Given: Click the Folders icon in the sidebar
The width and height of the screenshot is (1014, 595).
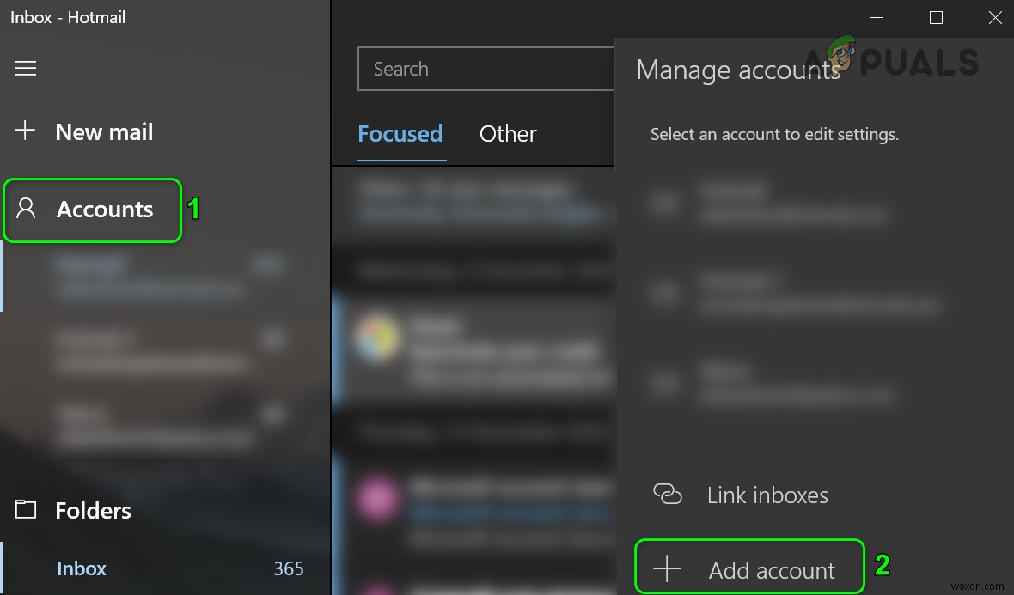Looking at the screenshot, I should pyautogui.click(x=26, y=509).
